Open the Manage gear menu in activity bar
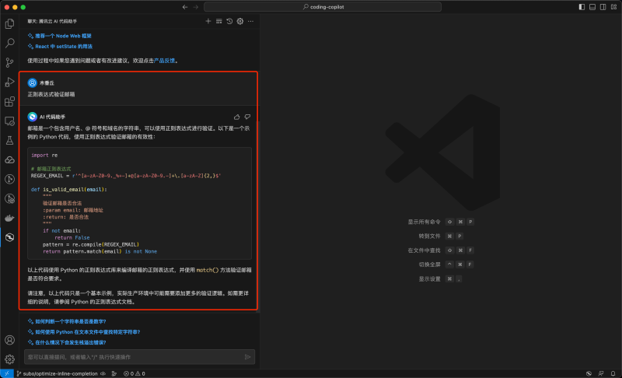 pyautogui.click(x=9, y=359)
